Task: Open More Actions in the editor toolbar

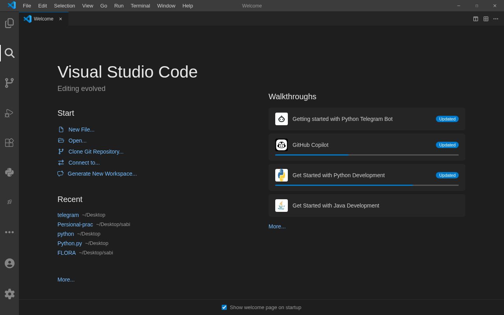Action: (x=496, y=19)
